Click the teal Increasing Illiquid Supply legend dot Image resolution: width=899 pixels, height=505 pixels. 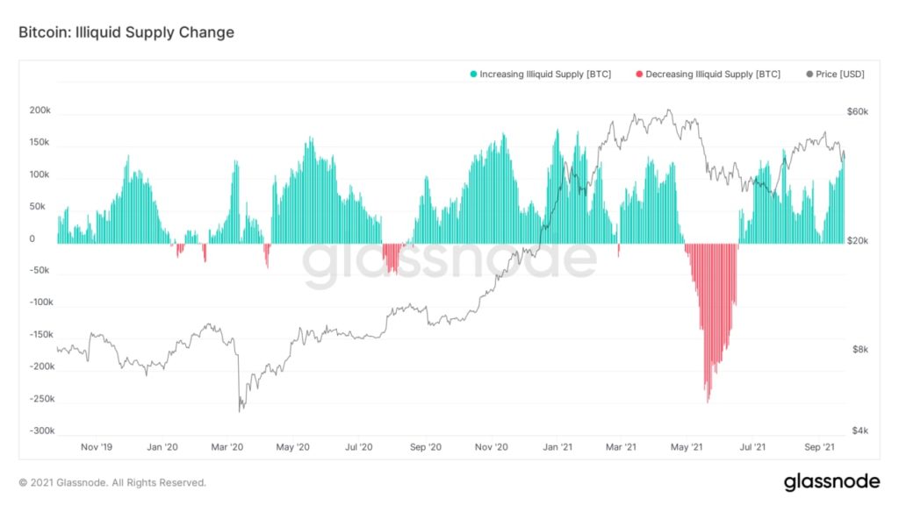coord(473,75)
